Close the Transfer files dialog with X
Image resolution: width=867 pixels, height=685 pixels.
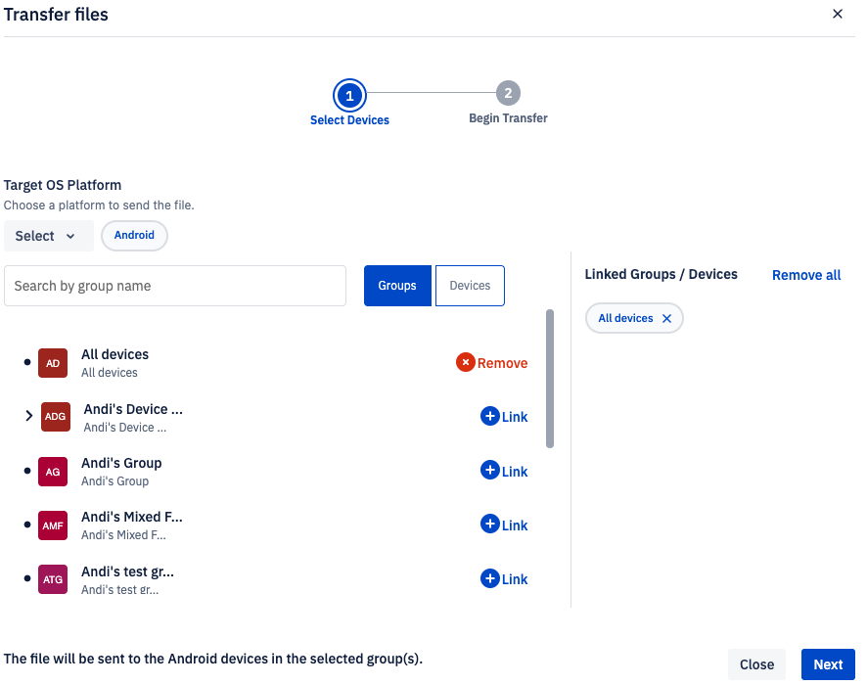pyautogui.click(x=837, y=14)
